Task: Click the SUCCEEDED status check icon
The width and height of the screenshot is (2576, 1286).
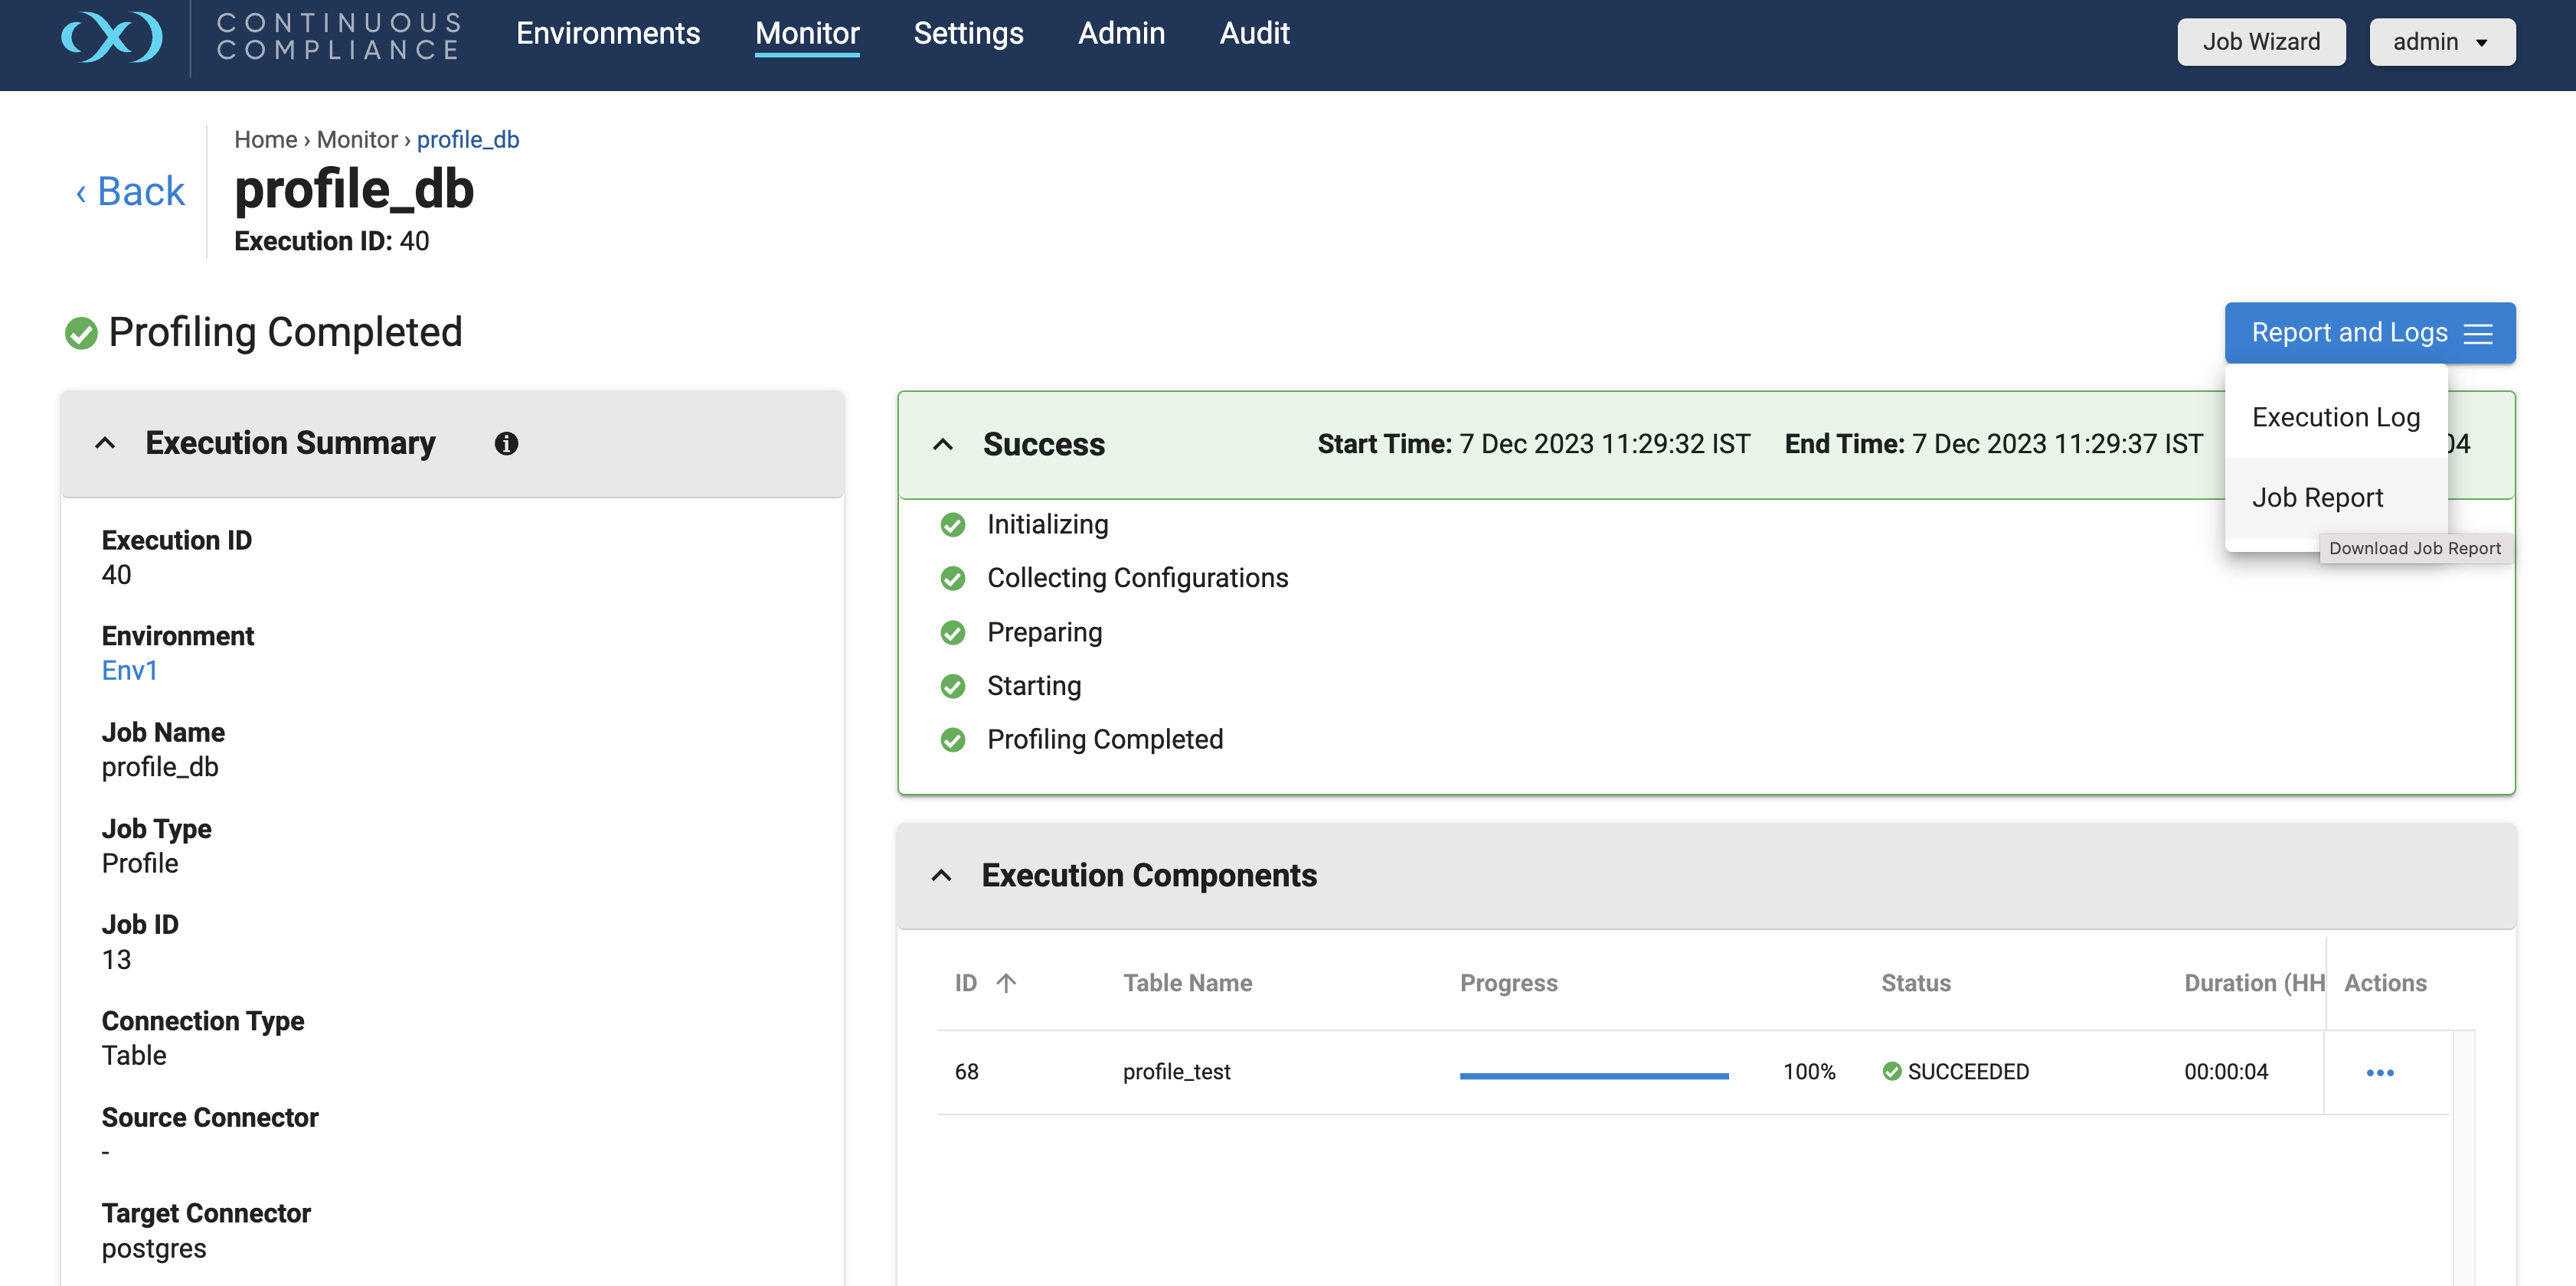Action: pos(1891,1071)
